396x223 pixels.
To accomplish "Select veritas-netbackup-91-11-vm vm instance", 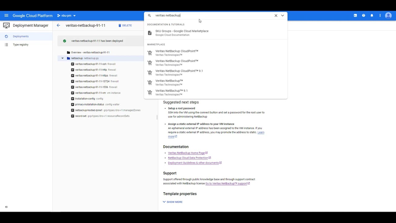I will tap(96, 93).
